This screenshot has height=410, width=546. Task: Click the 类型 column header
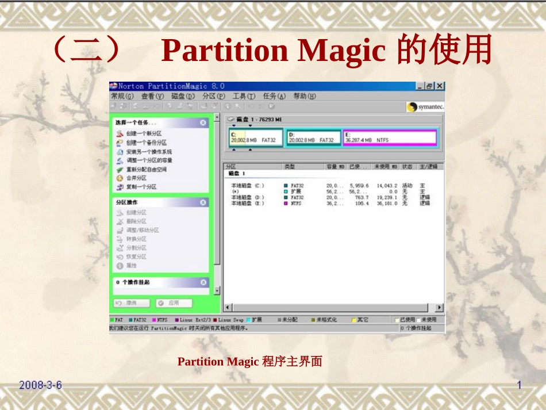pyautogui.click(x=302, y=167)
